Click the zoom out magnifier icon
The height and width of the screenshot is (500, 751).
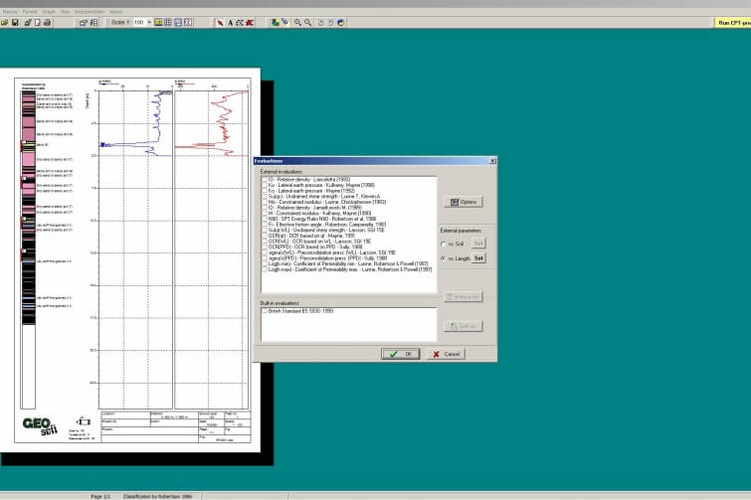point(307,22)
